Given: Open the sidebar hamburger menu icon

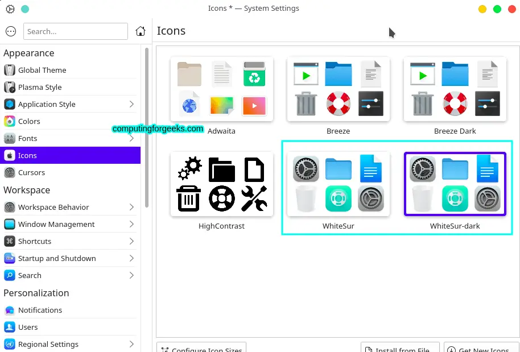Looking at the screenshot, I should click(11, 31).
